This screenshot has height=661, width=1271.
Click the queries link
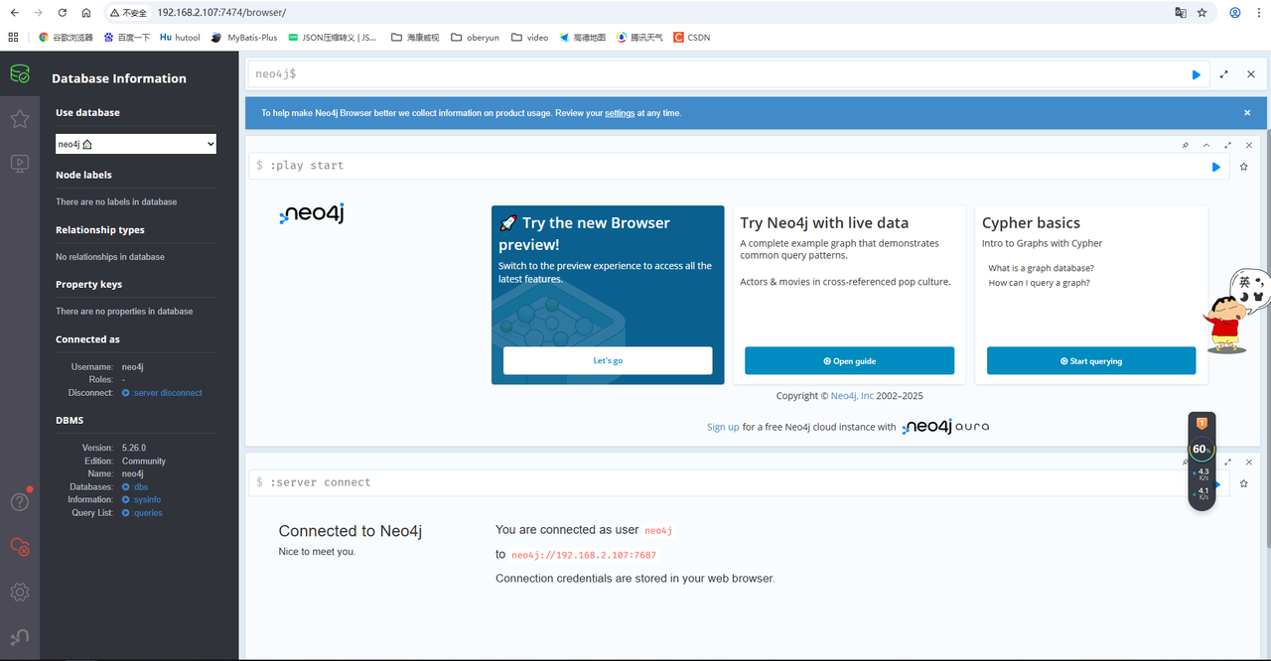tap(142, 513)
